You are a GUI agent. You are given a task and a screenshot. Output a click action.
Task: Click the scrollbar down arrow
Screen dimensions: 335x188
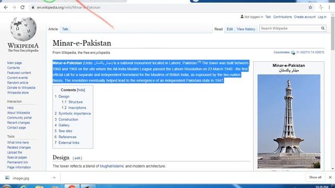point(333,169)
